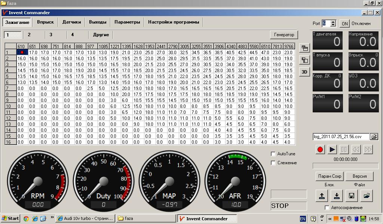
Task: Click the battery tray icon
Action: point(356,219)
